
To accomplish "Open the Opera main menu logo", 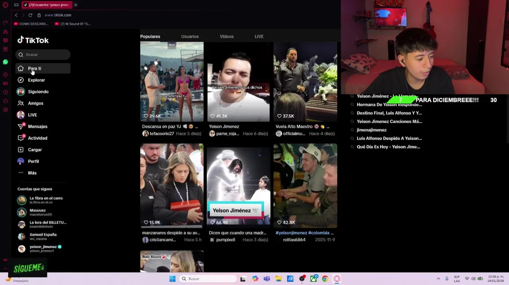I will click(6, 5).
